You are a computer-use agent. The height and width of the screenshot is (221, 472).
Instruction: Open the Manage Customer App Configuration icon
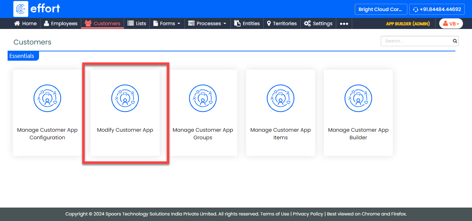click(x=47, y=99)
